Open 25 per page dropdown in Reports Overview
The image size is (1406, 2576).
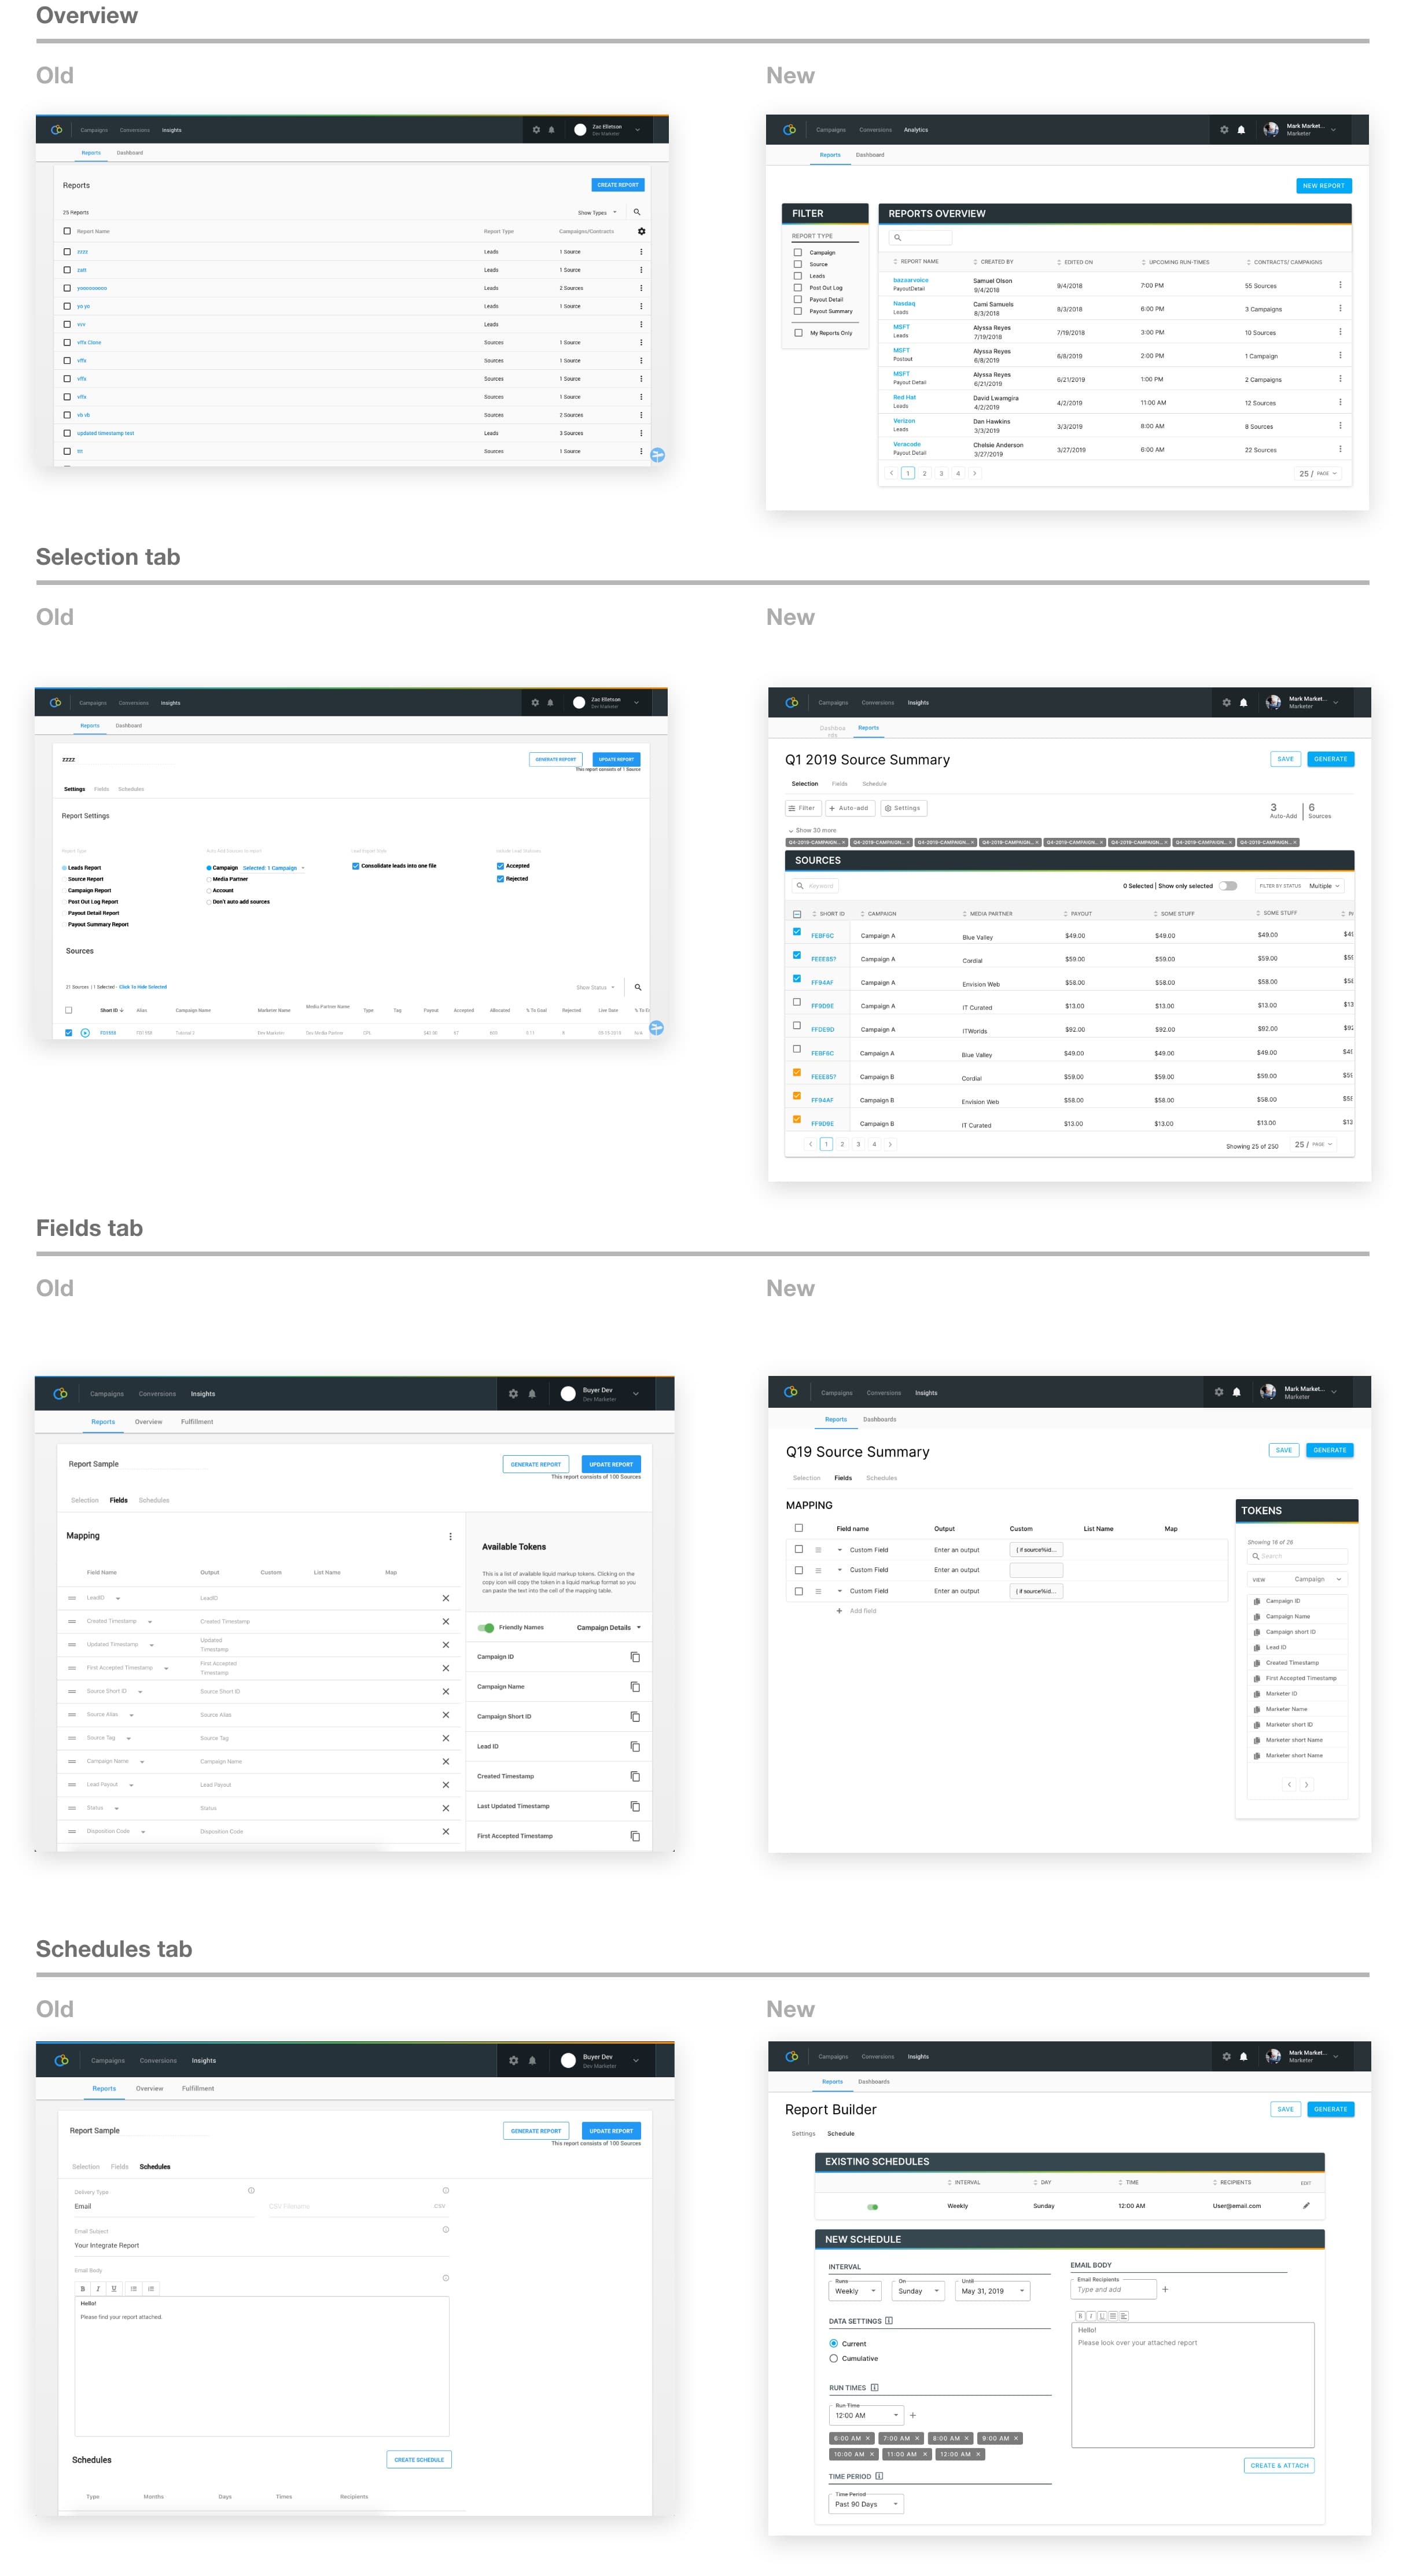pyautogui.click(x=1318, y=474)
